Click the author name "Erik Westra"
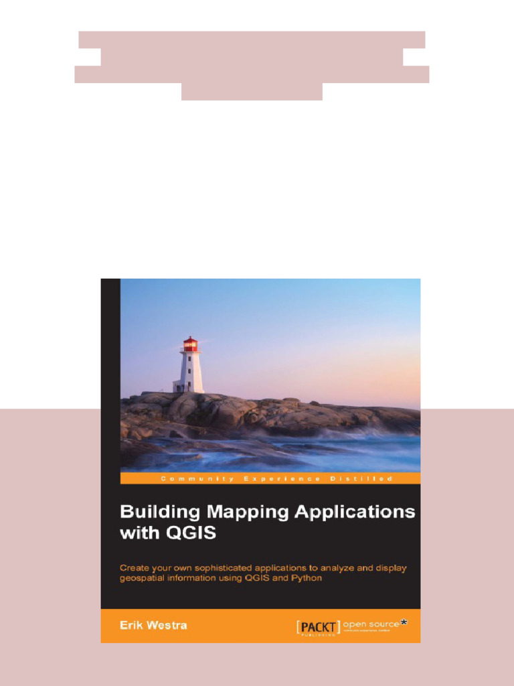The height and width of the screenshot is (686, 514). pyautogui.click(x=153, y=625)
